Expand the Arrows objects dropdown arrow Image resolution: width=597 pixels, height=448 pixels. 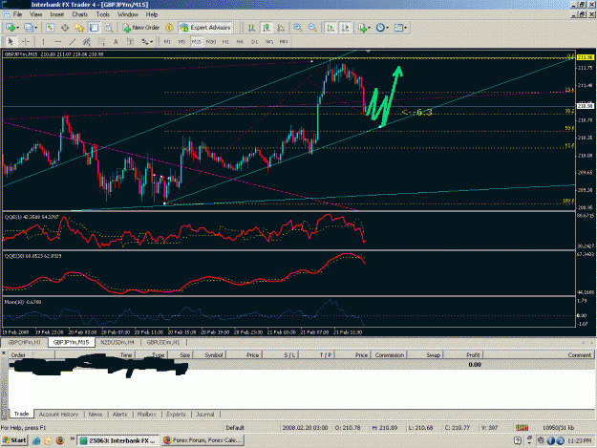pos(152,41)
